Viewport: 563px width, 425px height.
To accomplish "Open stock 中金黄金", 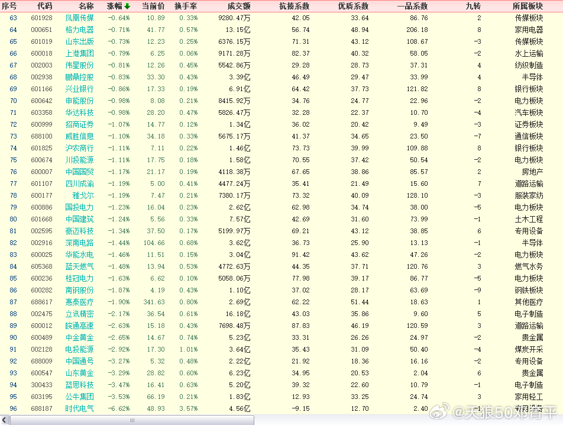I will (79, 338).
